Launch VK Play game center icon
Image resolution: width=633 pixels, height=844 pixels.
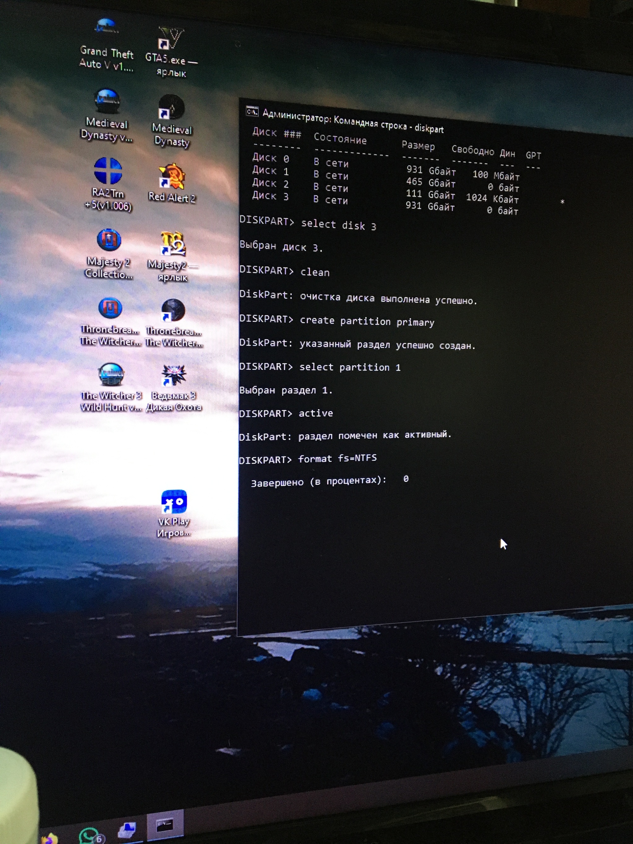[x=174, y=502]
